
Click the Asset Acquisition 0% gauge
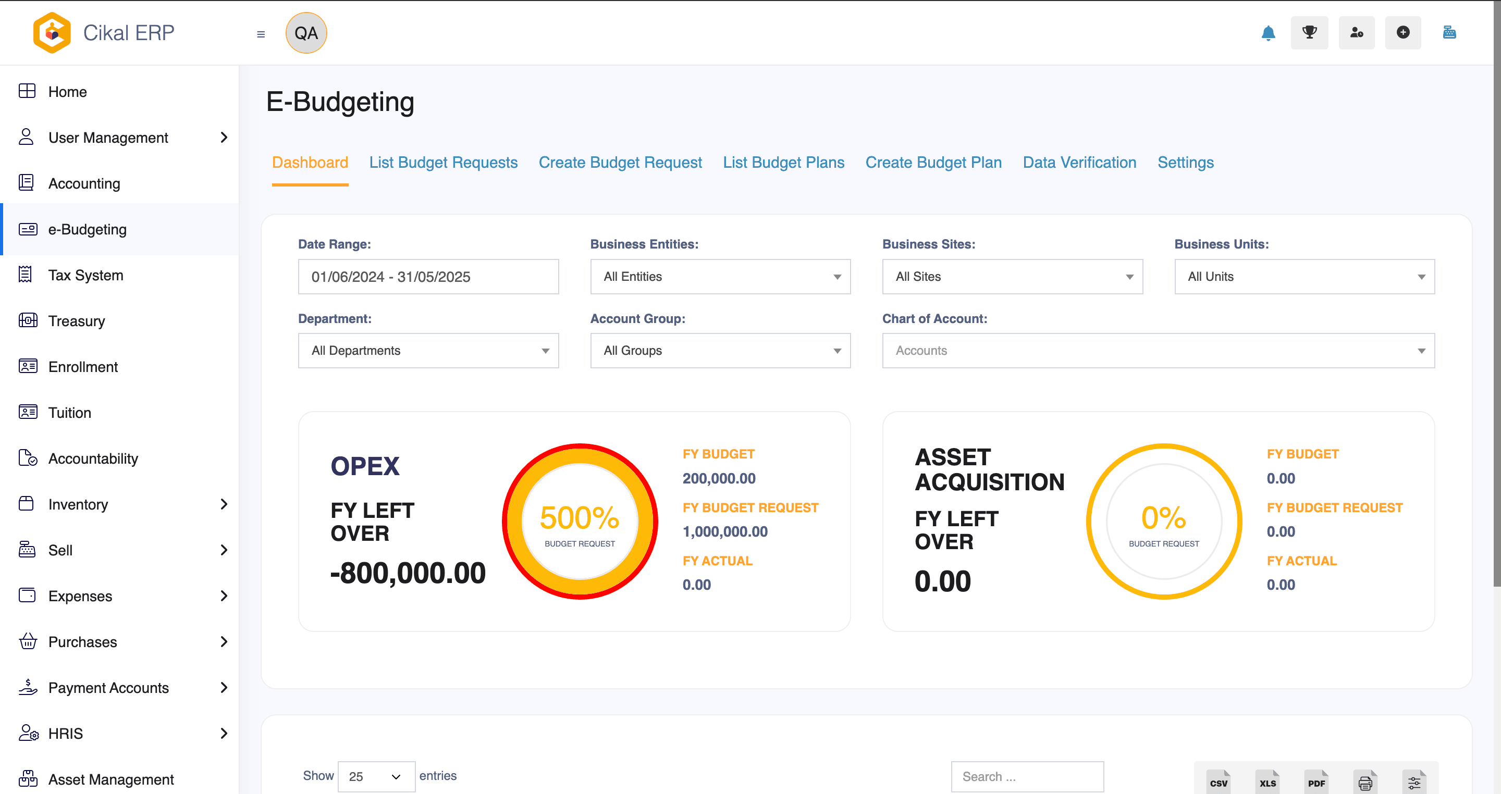pyautogui.click(x=1164, y=522)
